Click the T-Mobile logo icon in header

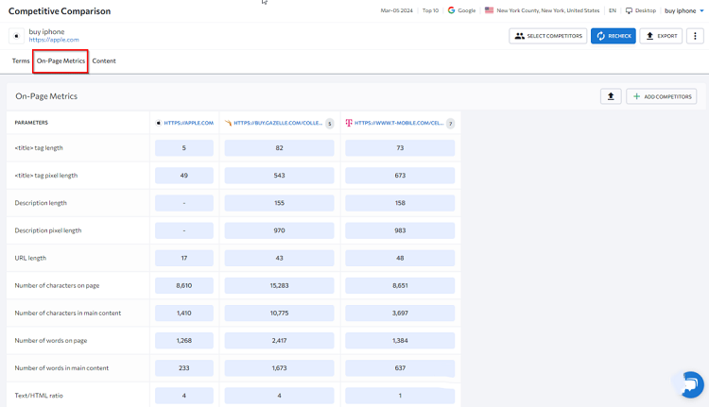tap(349, 123)
